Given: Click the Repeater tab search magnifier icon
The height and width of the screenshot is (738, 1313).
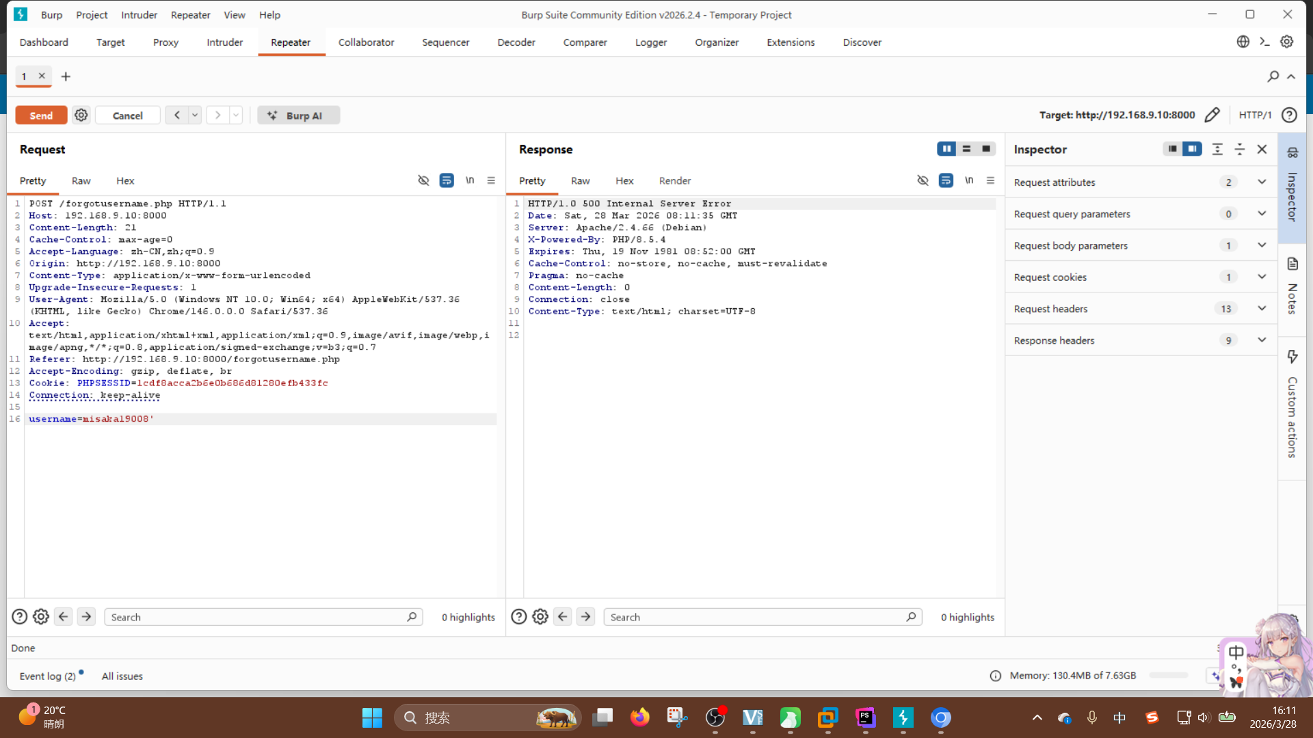Looking at the screenshot, I should (1273, 77).
